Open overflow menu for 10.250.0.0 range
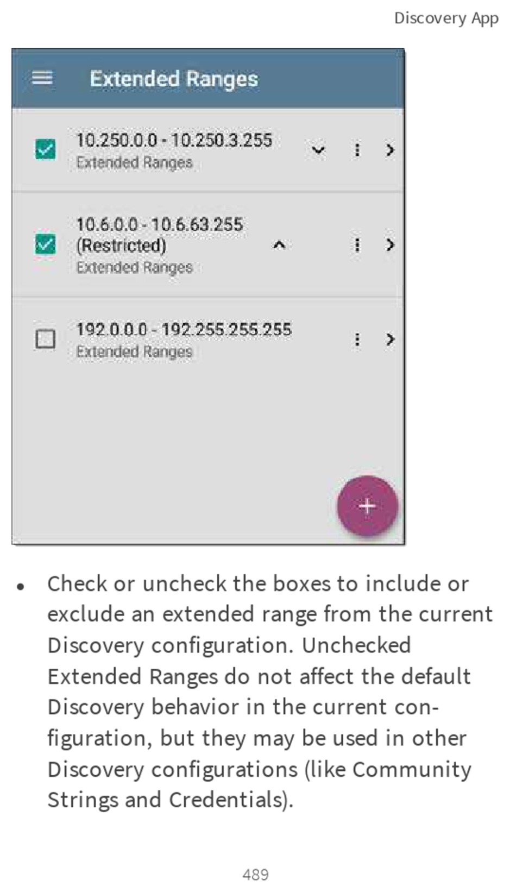 point(357,150)
